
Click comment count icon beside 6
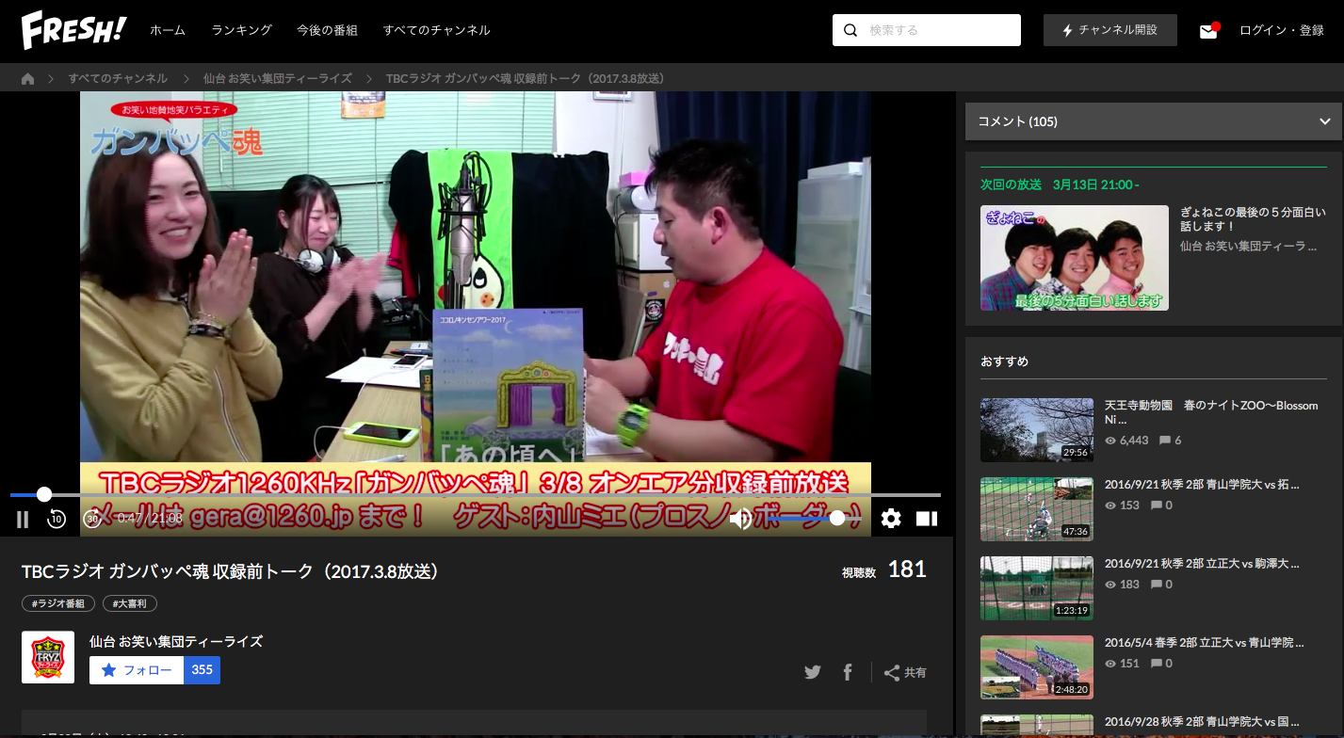(1165, 441)
